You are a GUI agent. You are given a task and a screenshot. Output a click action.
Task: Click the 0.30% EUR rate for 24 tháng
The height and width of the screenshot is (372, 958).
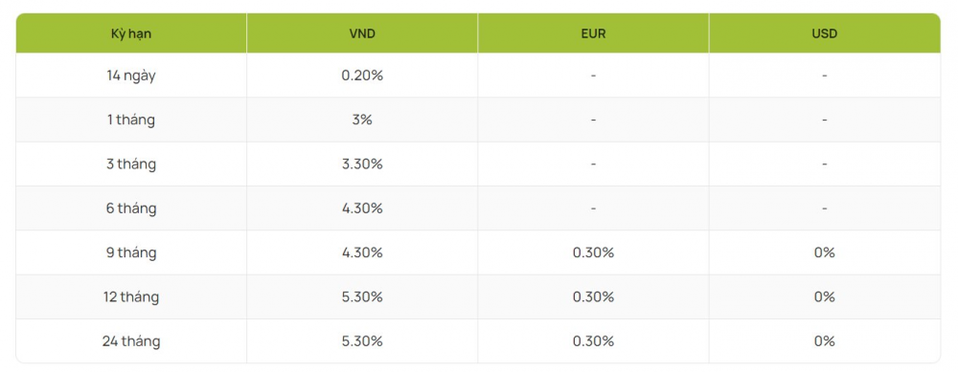click(593, 340)
